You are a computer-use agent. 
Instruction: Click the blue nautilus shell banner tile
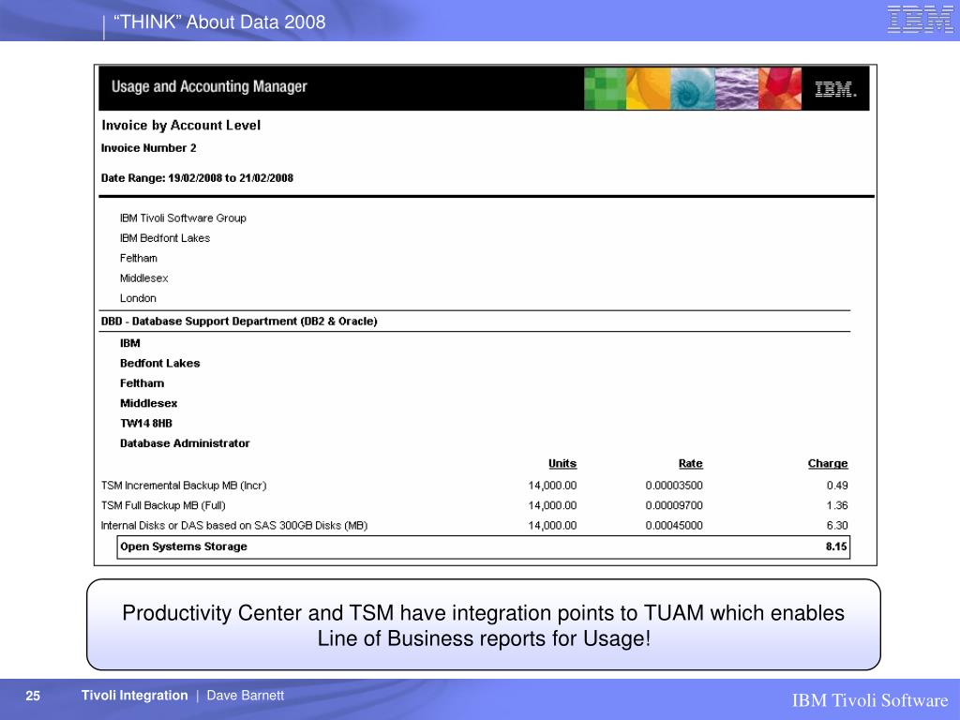693,89
